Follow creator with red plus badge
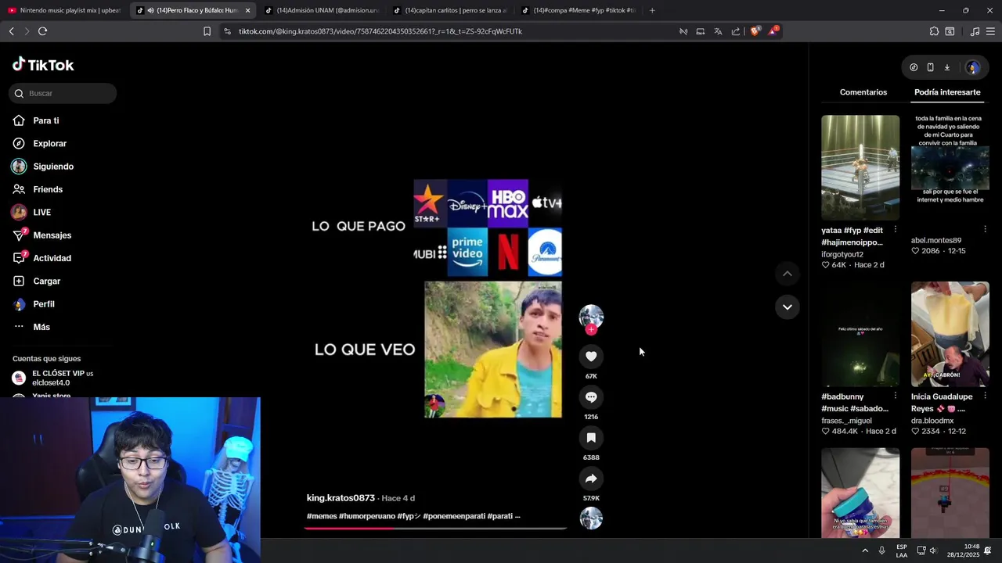This screenshot has width=1002, height=563. [591, 330]
